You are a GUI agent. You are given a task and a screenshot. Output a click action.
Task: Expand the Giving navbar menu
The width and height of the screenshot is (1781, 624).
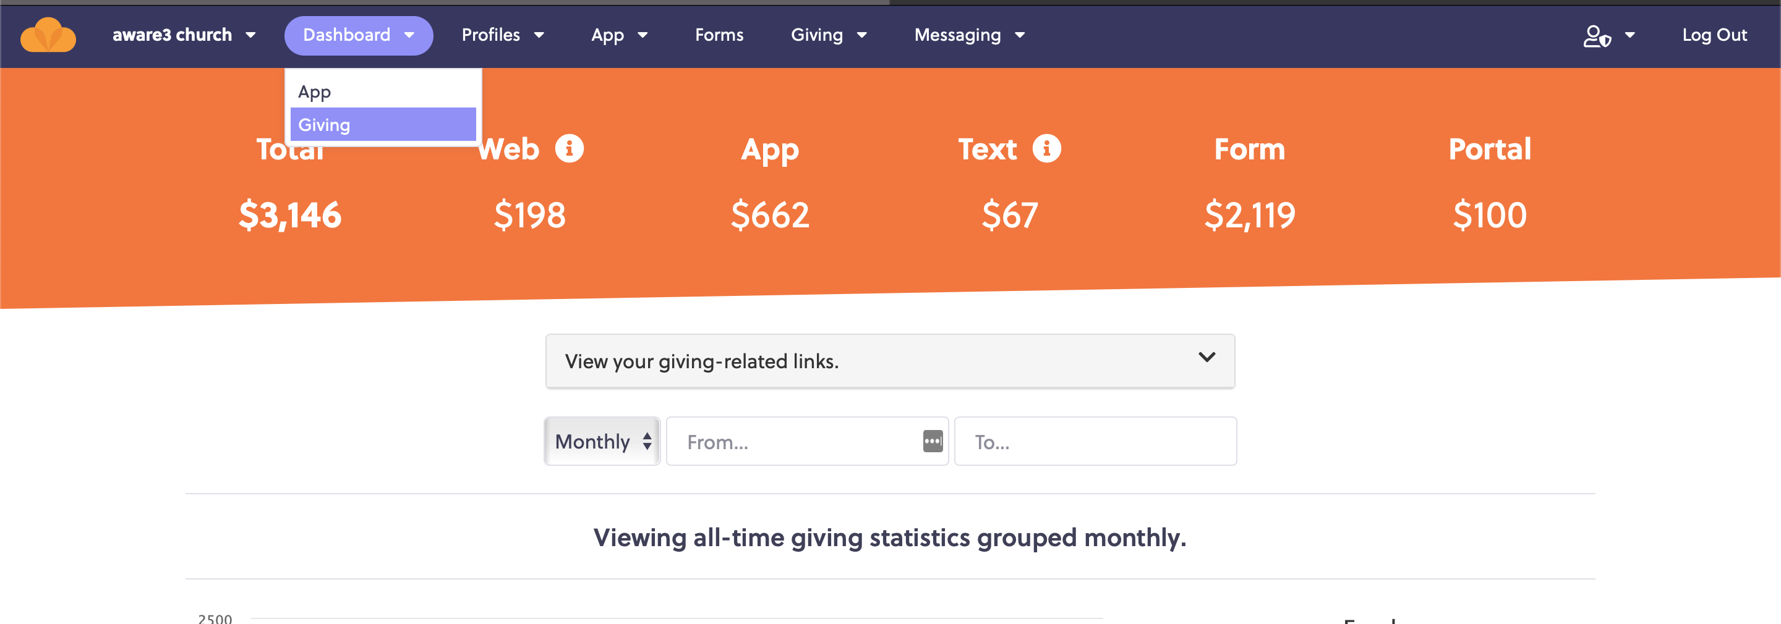point(828,35)
